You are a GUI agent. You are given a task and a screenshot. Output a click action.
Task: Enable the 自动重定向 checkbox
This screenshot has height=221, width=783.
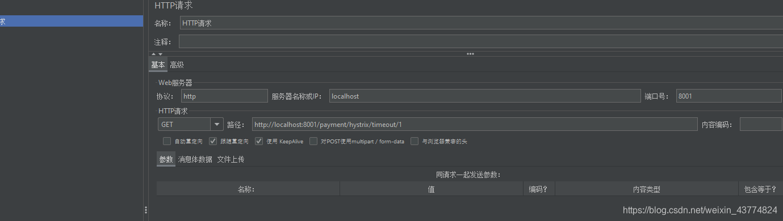tap(167, 141)
